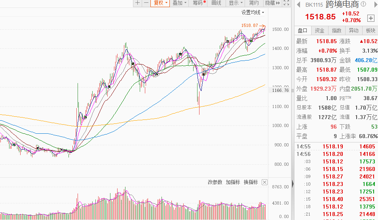
Task: Add to watchlist with plus box icon
Action: (x=371, y=18)
